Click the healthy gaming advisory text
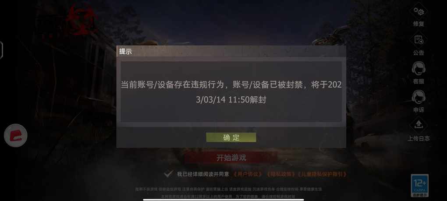Viewport: 447px width, 201px height. 229,192
